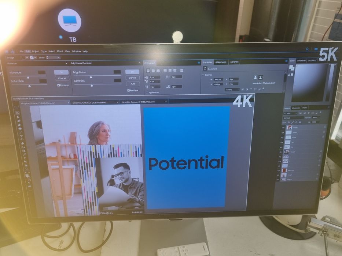This screenshot has height=256, width=342.
Task: Hide Layer 1 using its eye icon
Action: 283,128
